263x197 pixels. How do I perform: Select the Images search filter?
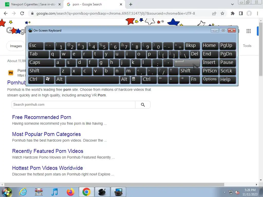pos(16,46)
